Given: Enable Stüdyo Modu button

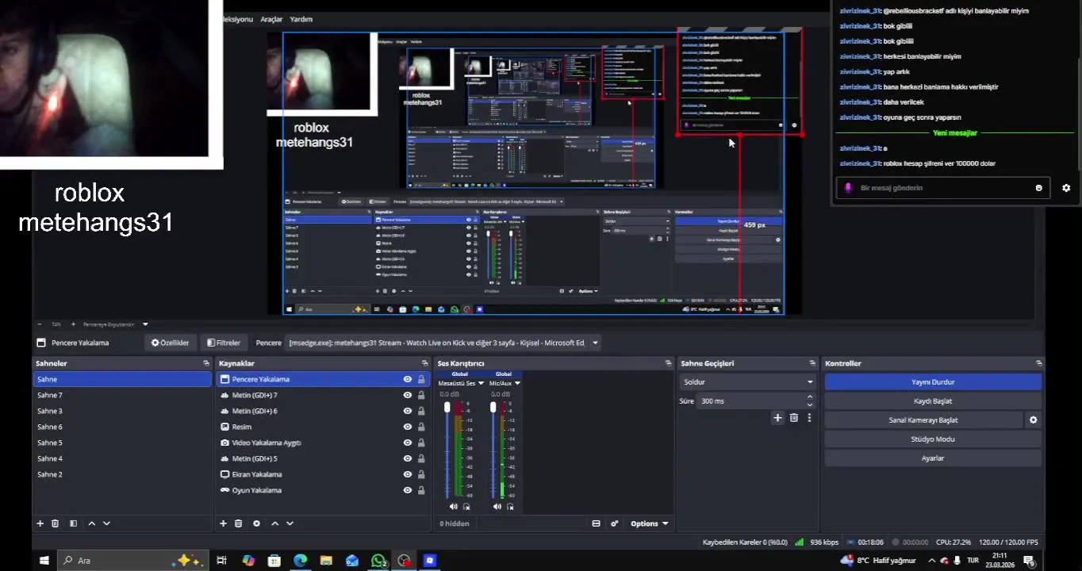Looking at the screenshot, I should [933, 439].
